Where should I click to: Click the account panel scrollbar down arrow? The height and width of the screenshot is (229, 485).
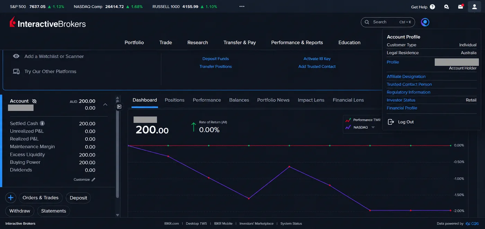[117, 215]
